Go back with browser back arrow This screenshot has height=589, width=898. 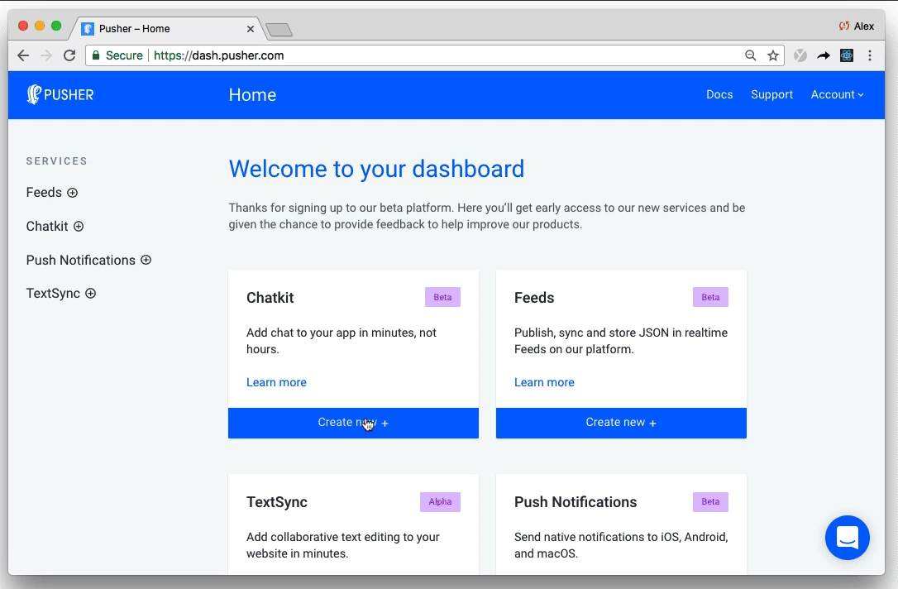click(23, 55)
